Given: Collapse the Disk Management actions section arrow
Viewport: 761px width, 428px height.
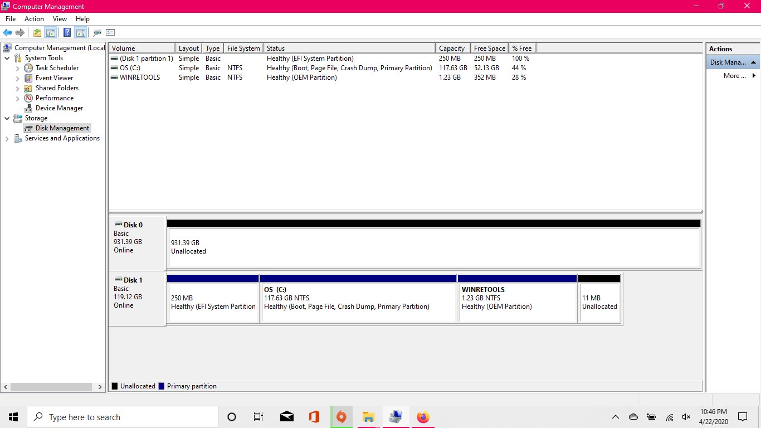Looking at the screenshot, I should pyautogui.click(x=753, y=62).
